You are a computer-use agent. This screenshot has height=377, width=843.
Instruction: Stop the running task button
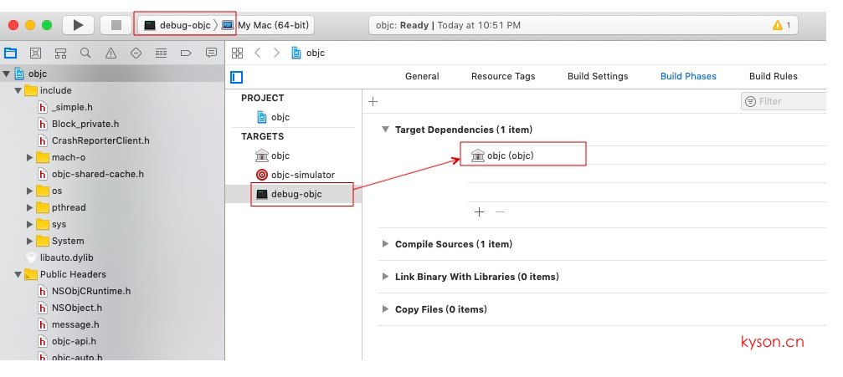tap(116, 25)
